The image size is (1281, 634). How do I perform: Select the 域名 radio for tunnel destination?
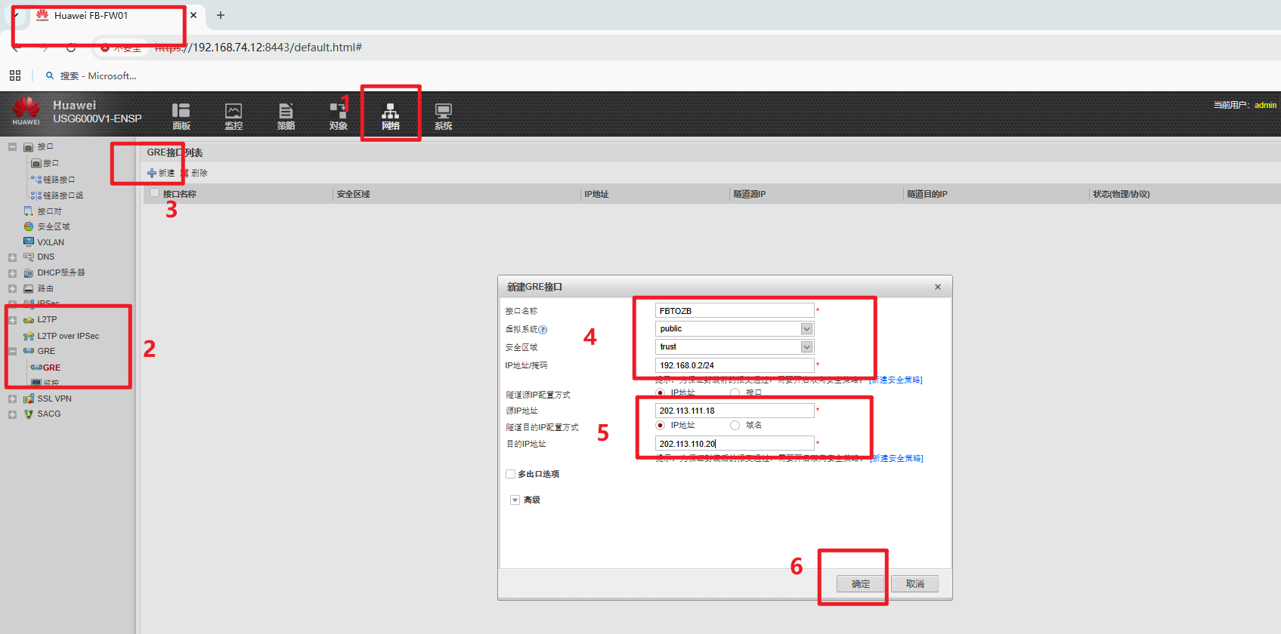pos(735,426)
